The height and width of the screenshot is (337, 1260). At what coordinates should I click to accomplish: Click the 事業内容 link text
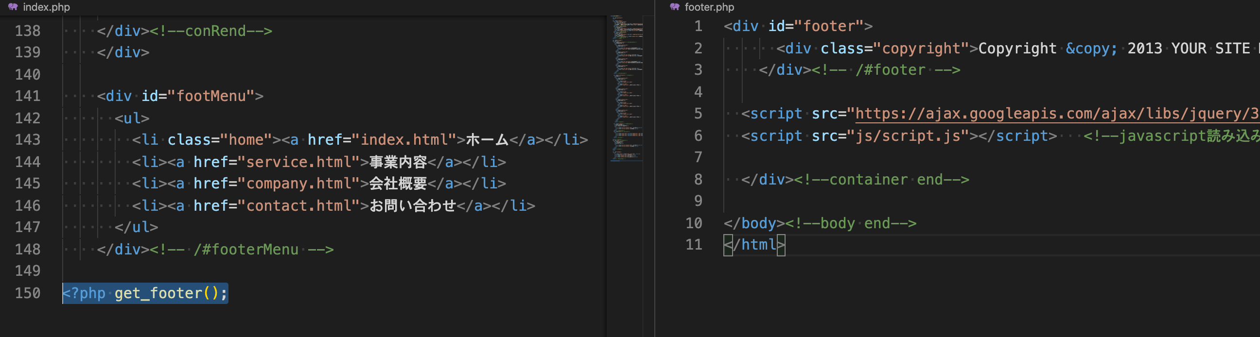coord(398,162)
